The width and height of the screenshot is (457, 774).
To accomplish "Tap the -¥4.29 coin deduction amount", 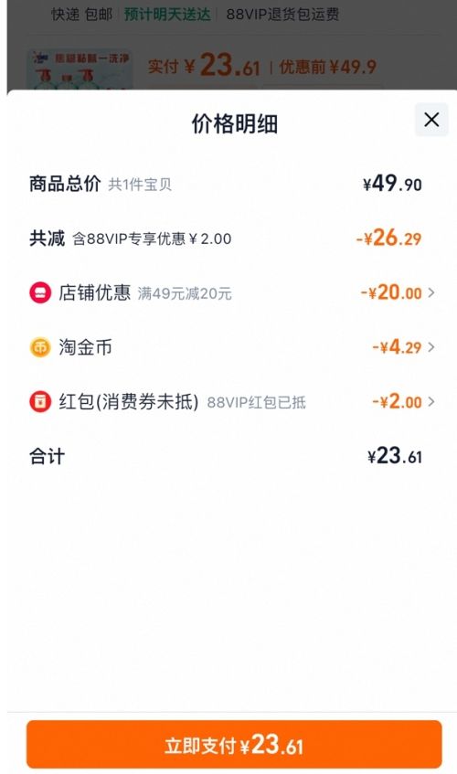I will 397,347.
